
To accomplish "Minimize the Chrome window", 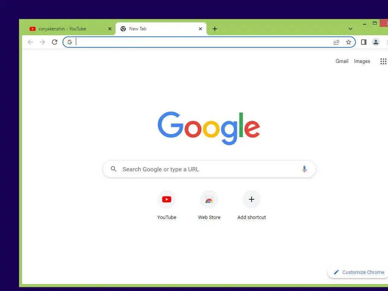I will (364, 24).
